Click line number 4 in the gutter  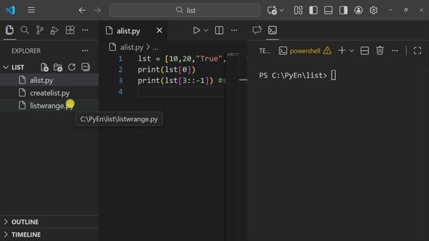tap(121, 92)
